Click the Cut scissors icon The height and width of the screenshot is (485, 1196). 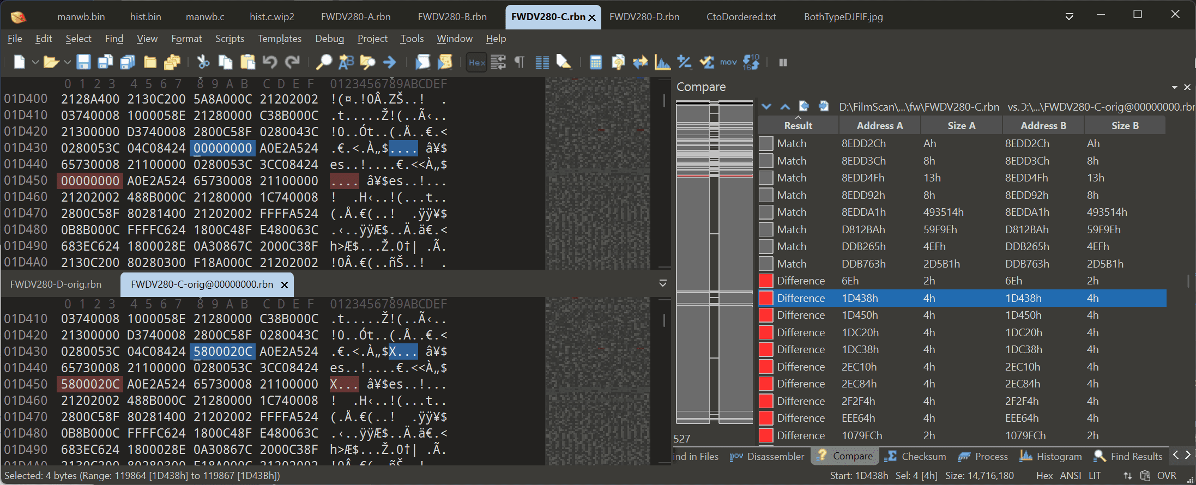point(203,62)
